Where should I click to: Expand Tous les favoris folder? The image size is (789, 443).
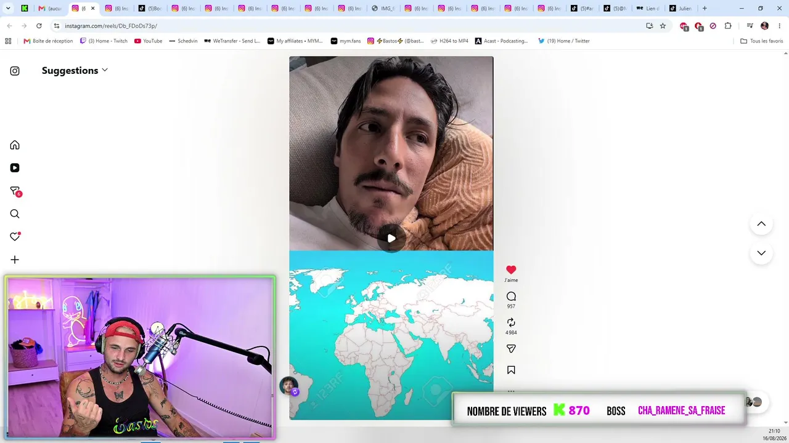point(762,41)
